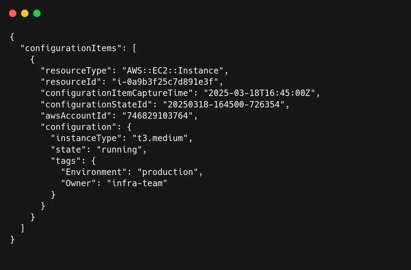Screen dimensions: 411x270
Task: Click the "production" value
Action: click(x=168, y=172)
